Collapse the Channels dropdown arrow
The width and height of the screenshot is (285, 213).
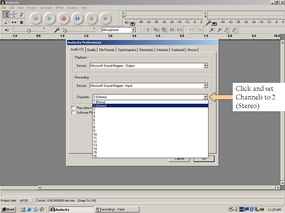pos(205,97)
